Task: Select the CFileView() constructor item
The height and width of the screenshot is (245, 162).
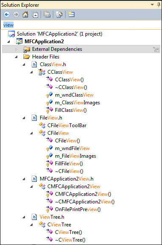Action: (x=67, y=141)
